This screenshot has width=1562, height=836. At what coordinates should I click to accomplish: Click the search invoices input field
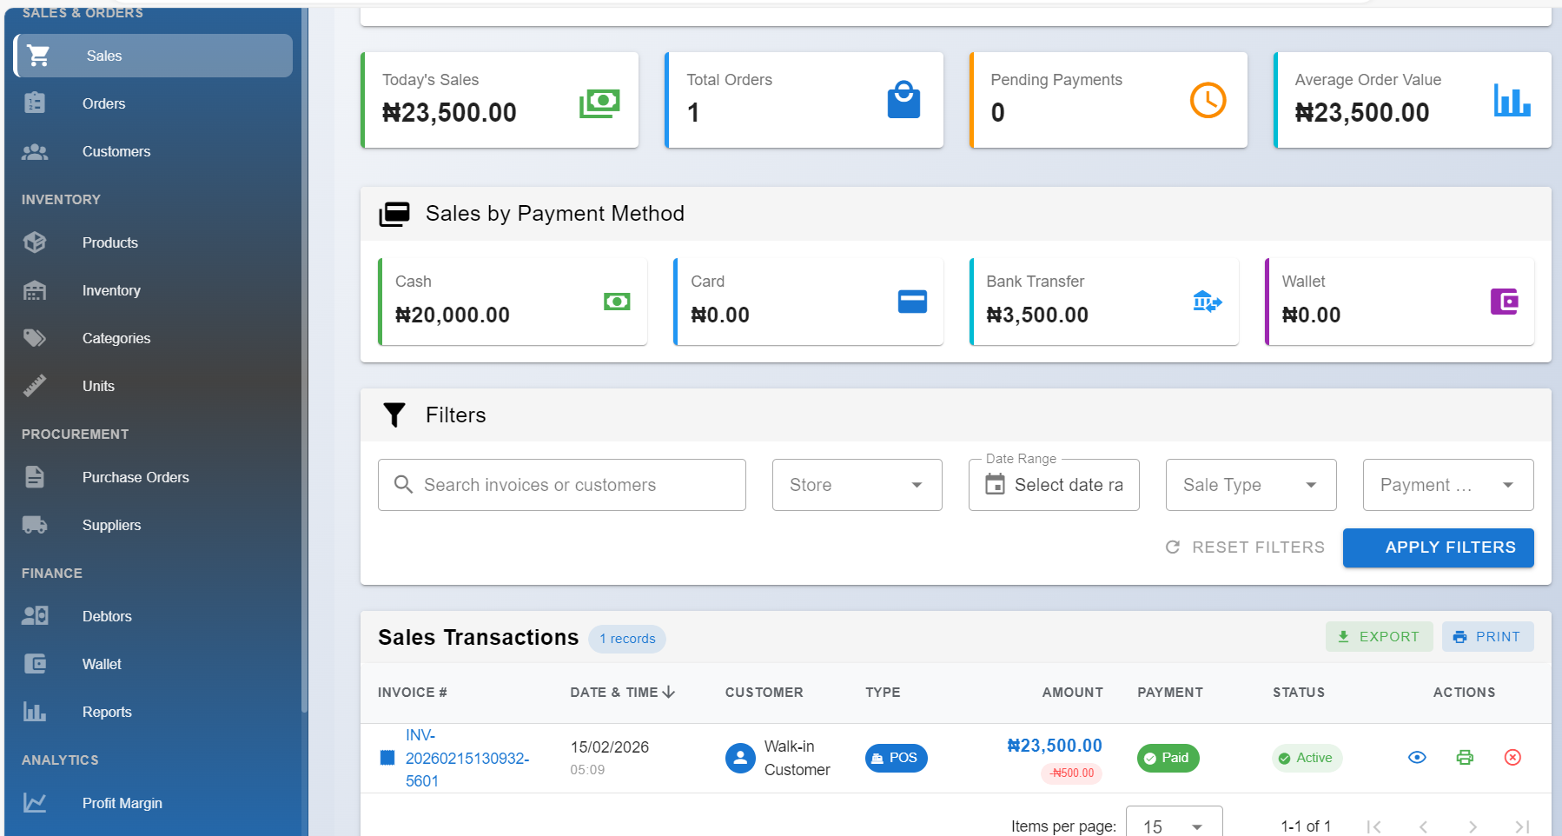coord(561,485)
